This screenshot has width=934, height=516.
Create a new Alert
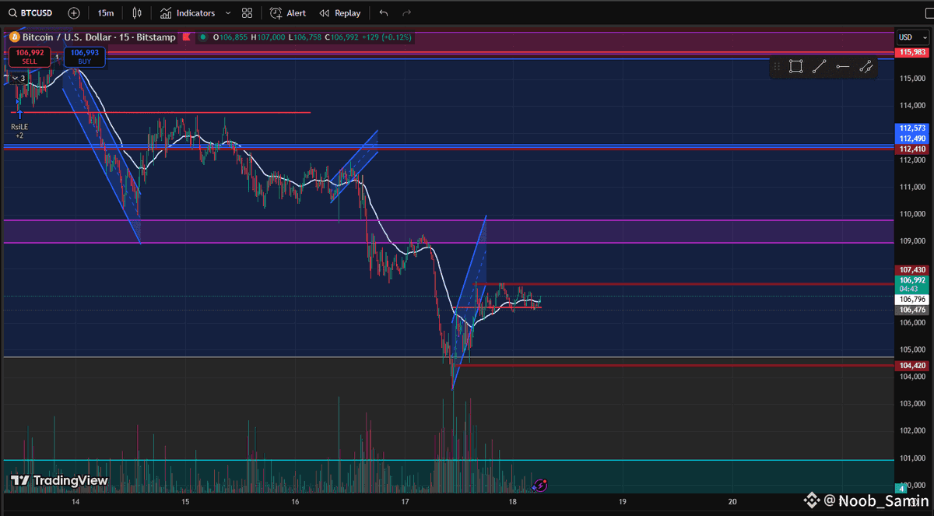click(288, 13)
